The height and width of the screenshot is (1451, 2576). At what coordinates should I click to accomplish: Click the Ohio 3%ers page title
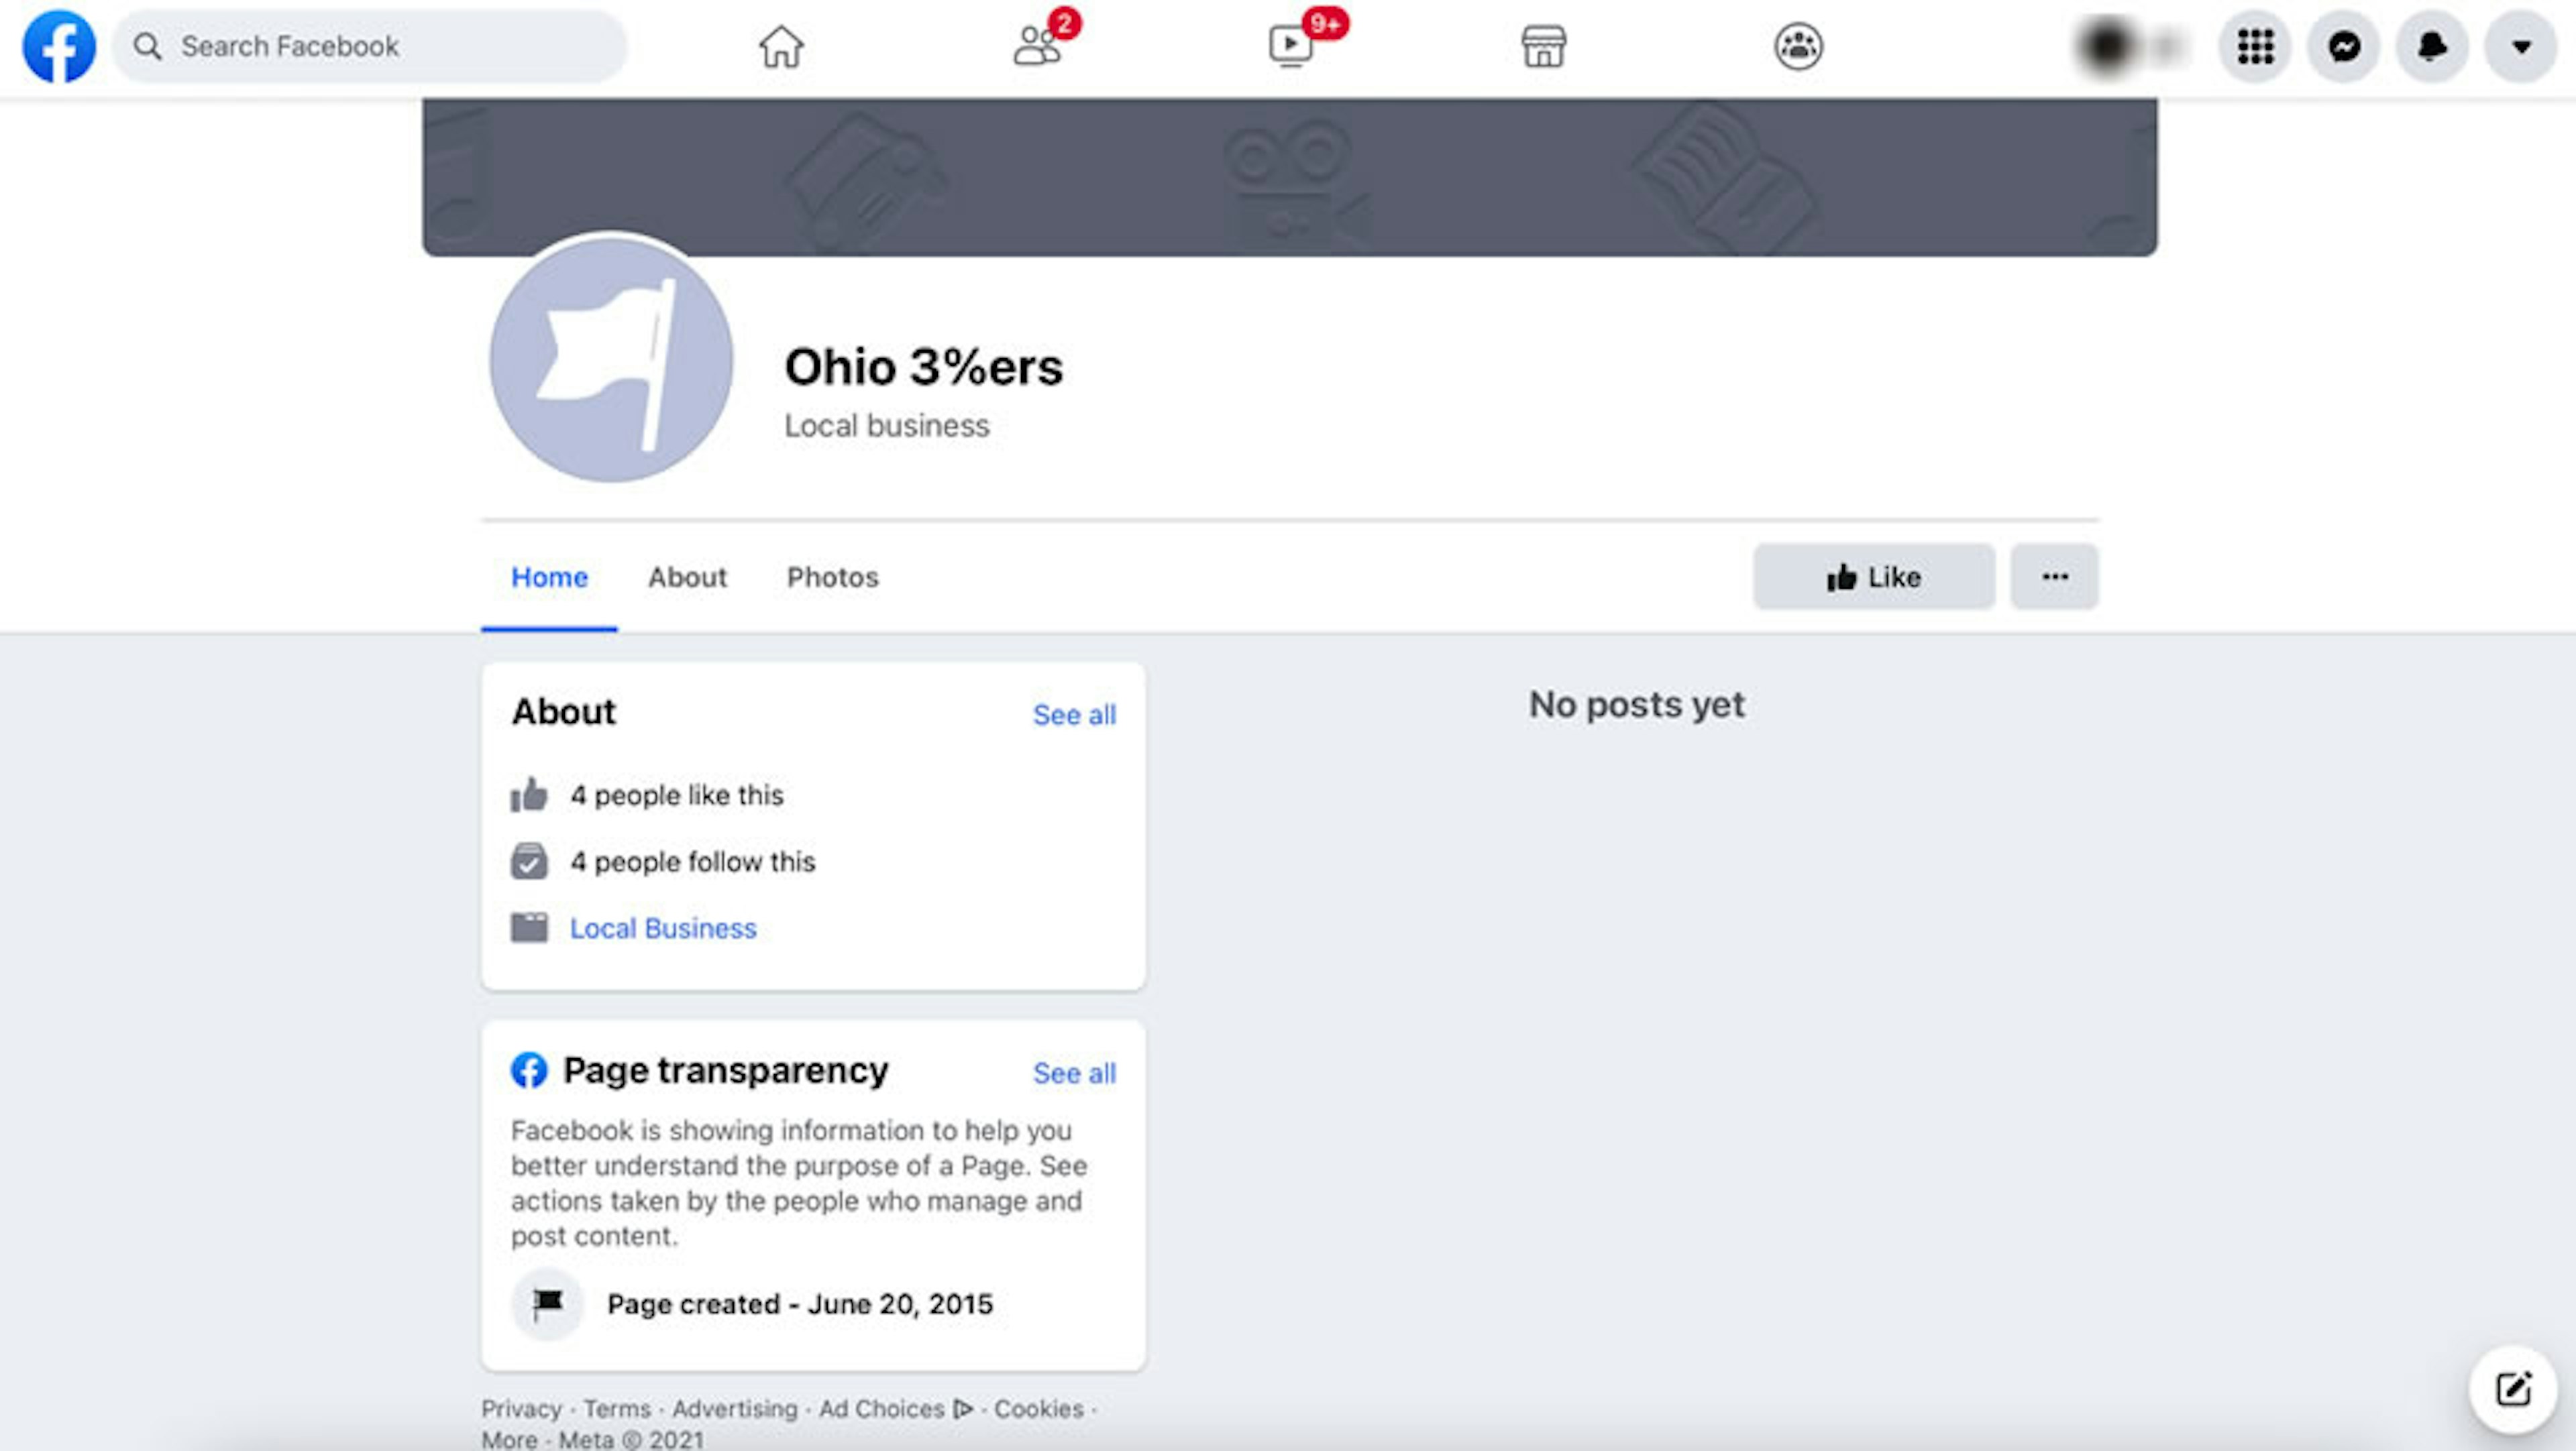[x=923, y=367]
